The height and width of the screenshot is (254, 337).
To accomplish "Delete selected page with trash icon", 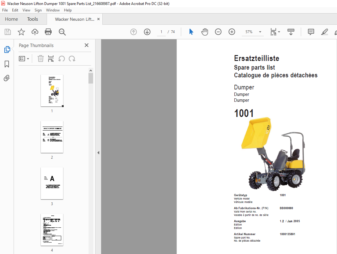I will click(41, 58).
